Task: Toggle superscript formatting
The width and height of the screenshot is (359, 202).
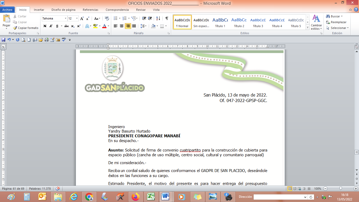Action: [79, 26]
